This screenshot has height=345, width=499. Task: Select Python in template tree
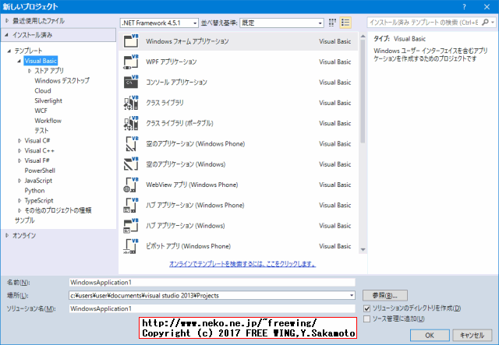pyautogui.click(x=34, y=191)
